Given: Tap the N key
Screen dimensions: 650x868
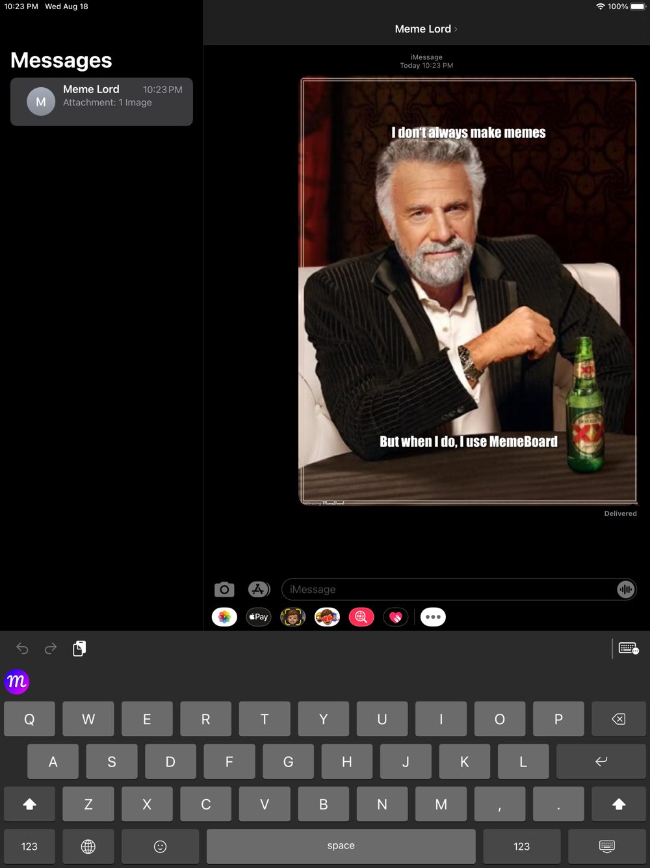Looking at the screenshot, I should click(382, 804).
